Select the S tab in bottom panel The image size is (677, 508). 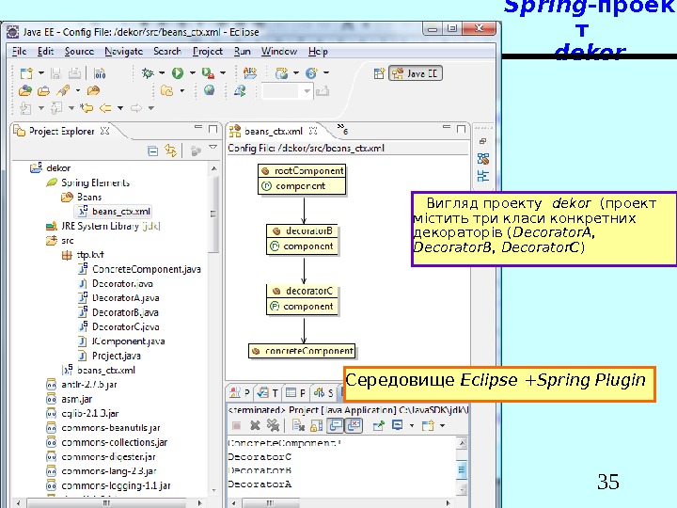click(323, 392)
